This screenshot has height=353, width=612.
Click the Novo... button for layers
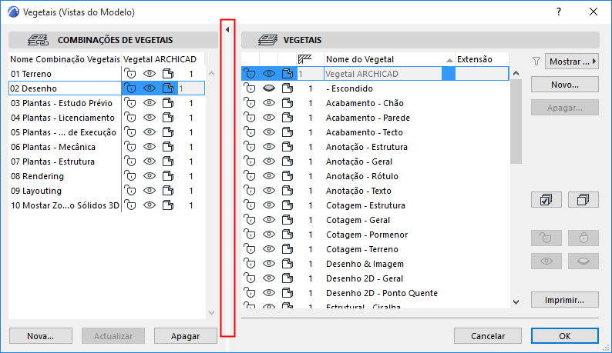coord(564,84)
